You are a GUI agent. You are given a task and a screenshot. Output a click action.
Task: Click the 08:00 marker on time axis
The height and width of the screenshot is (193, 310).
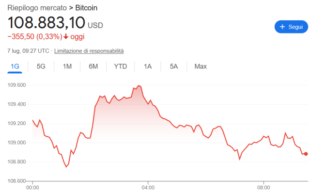[x=263, y=188]
